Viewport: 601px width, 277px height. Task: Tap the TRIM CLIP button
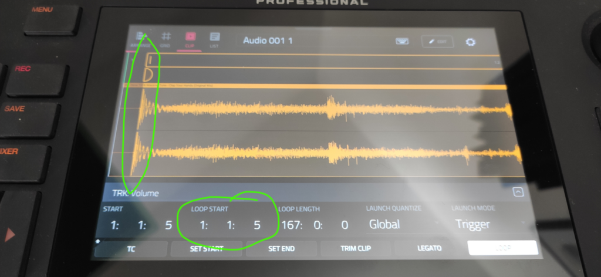[x=356, y=248]
